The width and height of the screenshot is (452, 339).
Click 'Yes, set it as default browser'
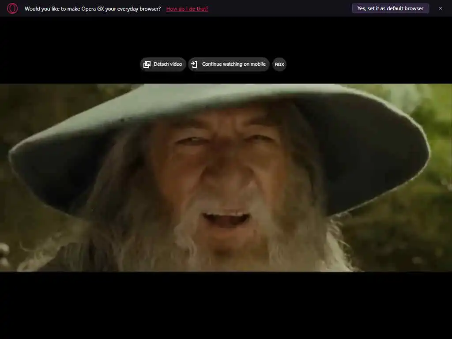(x=390, y=8)
